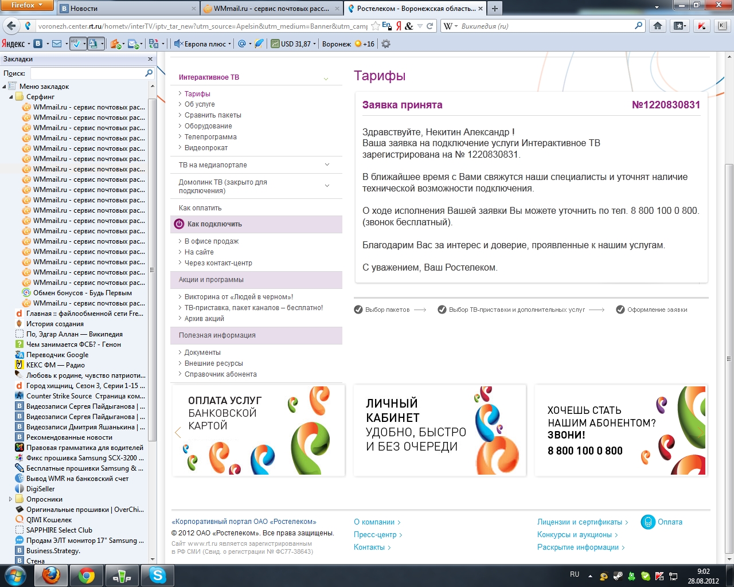The height and width of the screenshot is (587, 734).
Task: Open the Телепрограмма link
Action: 210,137
